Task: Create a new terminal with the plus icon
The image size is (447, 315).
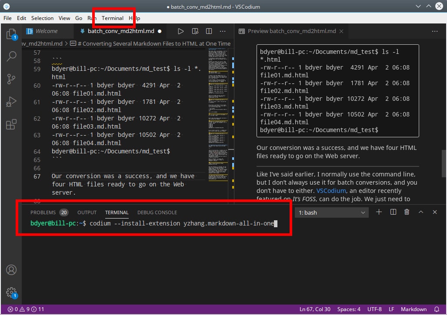Action: click(379, 212)
